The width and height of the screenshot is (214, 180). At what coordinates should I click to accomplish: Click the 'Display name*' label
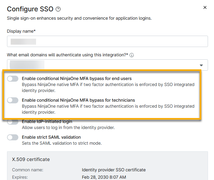click(x=21, y=31)
